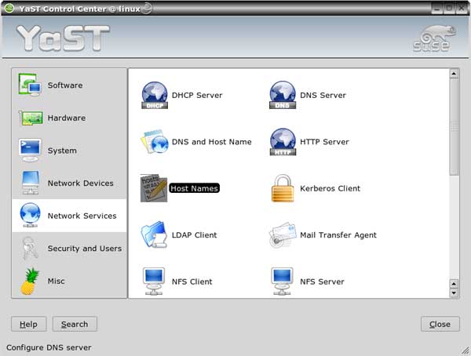The image size is (471, 356).
Task: Switch to Network Devices category label
Action: 81,183
